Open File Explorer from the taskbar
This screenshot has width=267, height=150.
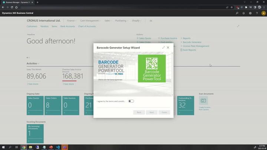click(30, 147)
